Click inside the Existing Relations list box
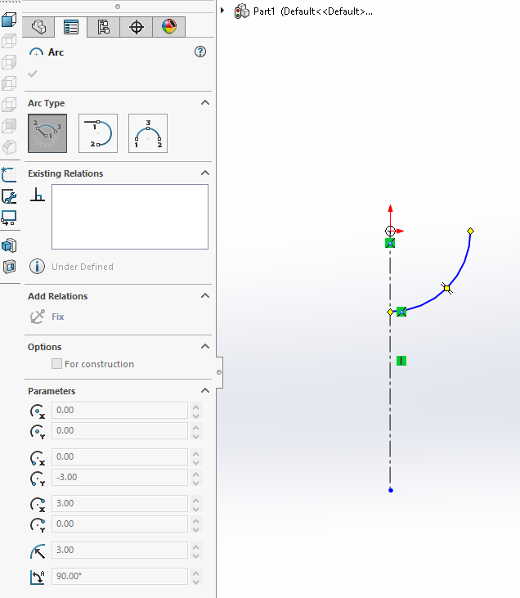The height and width of the screenshot is (598, 520). (130, 217)
